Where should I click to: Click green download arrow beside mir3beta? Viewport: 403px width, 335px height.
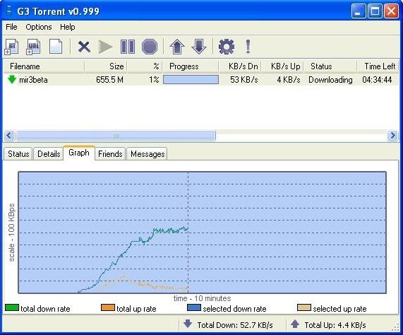(x=12, y=79)
